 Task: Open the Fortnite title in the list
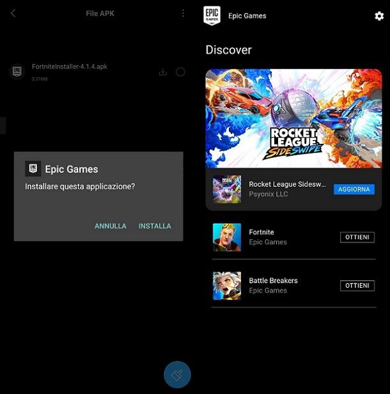[x=261, y=232]
